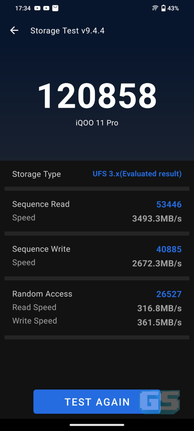Tap the 120858 total score
This screenshot has width=194, height=431.
click(97, 96)
